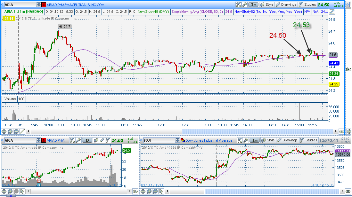
Task: Click left scroll arrow under main ARIA chart
Action: point(28,131)
